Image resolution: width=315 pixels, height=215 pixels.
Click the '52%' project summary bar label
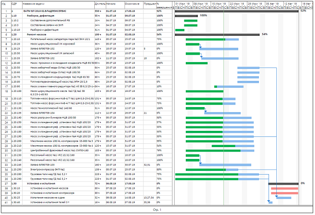303,11
